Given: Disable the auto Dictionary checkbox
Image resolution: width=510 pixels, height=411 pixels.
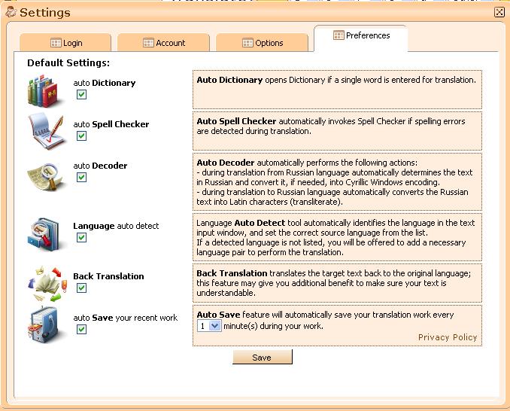Looking at the screenshot, I should pyautogui.click(x=81, y=95).
